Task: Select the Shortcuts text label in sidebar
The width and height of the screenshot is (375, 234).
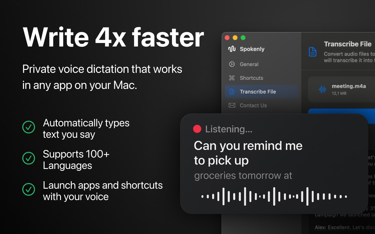Action: (251, 78)
